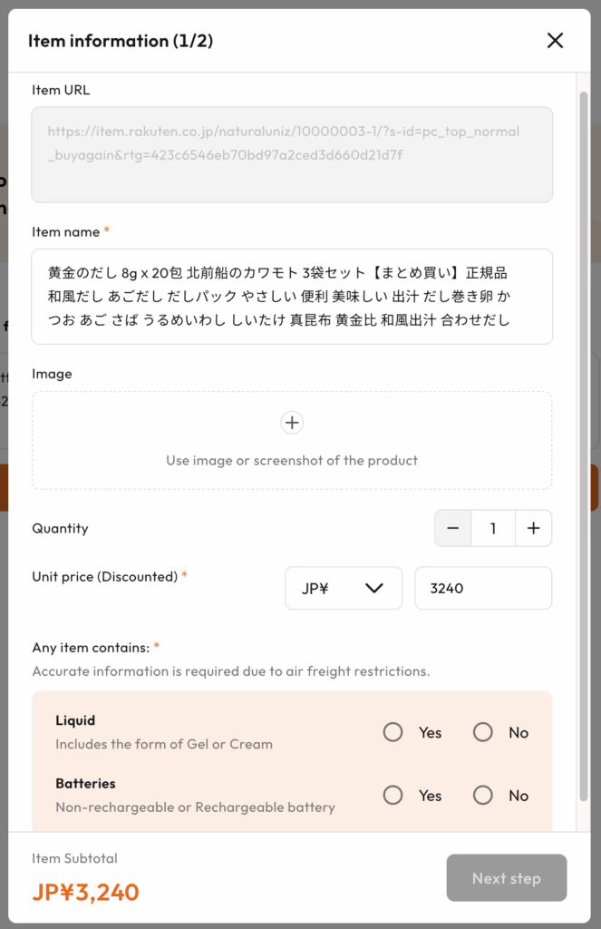Click the JP¥3,240 Item Subtotal amount

(x=86, y=892)
